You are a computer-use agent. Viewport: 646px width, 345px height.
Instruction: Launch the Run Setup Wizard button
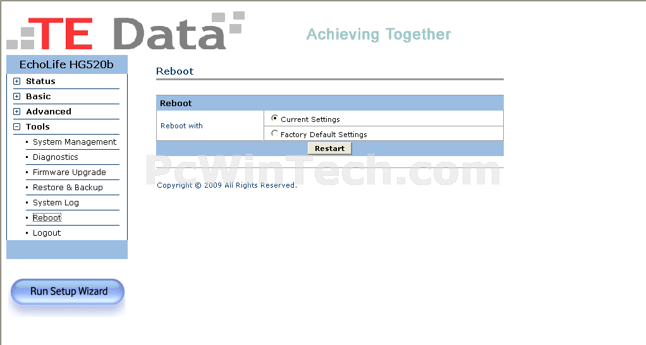point(68,291)
